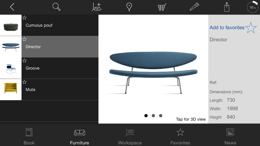Open the search magnifier tool
This screenshot has height=146, width=260.
[x=56, y=7]
